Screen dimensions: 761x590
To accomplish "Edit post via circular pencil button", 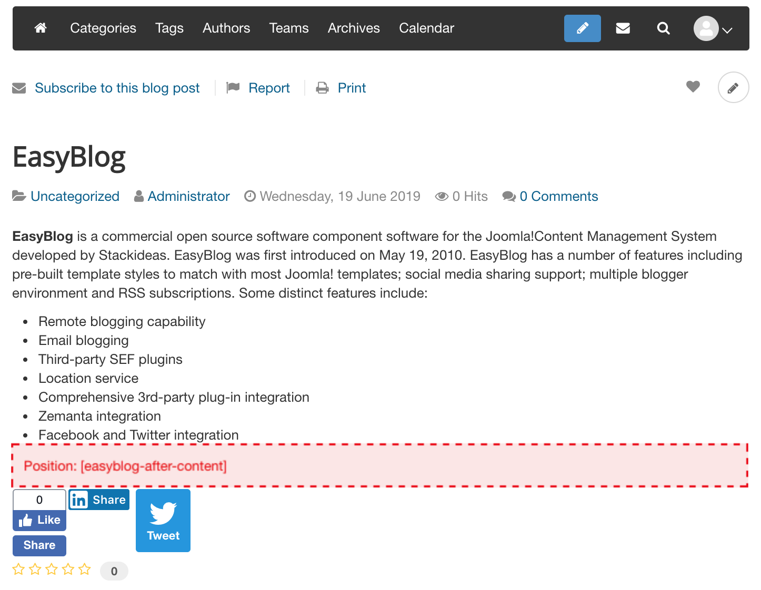I will coord(733,87).
